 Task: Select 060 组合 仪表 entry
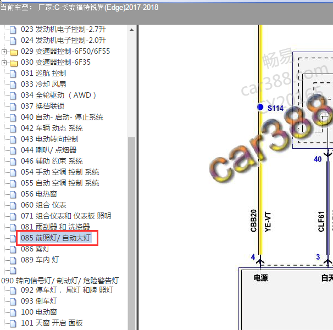coord(43,205)
